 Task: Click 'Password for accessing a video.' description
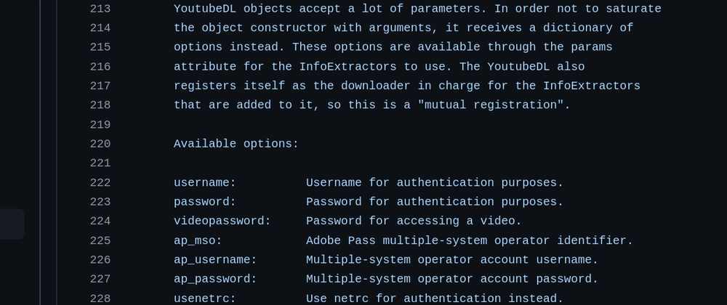pos(414,221)
